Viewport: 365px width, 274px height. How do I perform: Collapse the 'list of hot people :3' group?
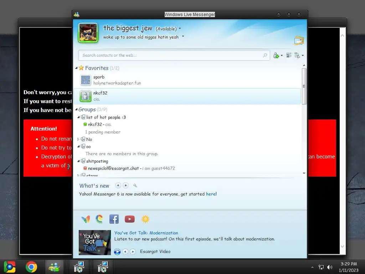pyautogui.click(x=78, y=117)
